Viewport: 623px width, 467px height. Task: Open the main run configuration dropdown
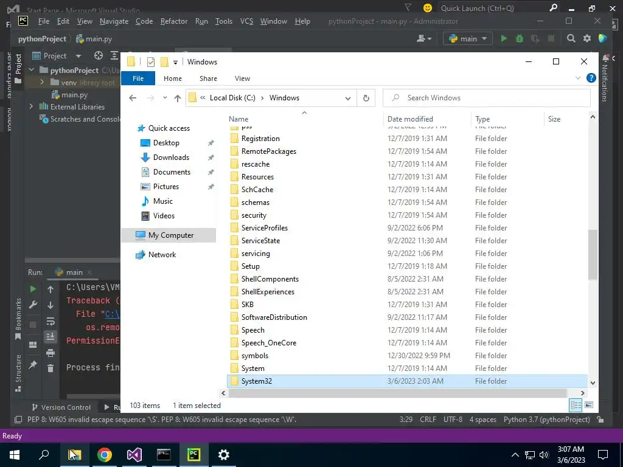coord(468,38)
